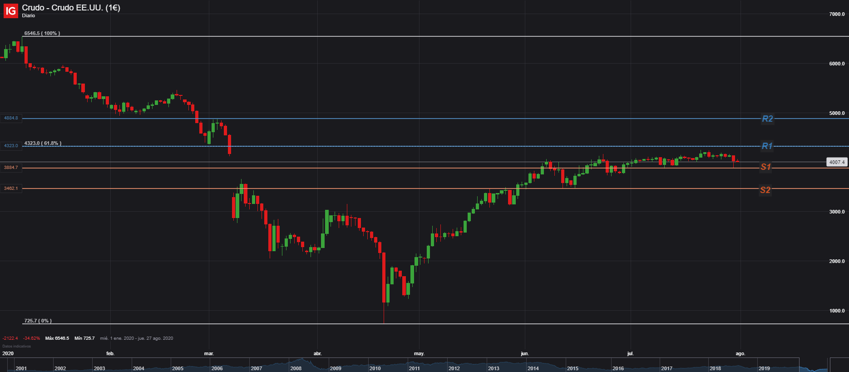Click the 4884.8 price level tag
849x372 pixels.
(x=11, y=118)
